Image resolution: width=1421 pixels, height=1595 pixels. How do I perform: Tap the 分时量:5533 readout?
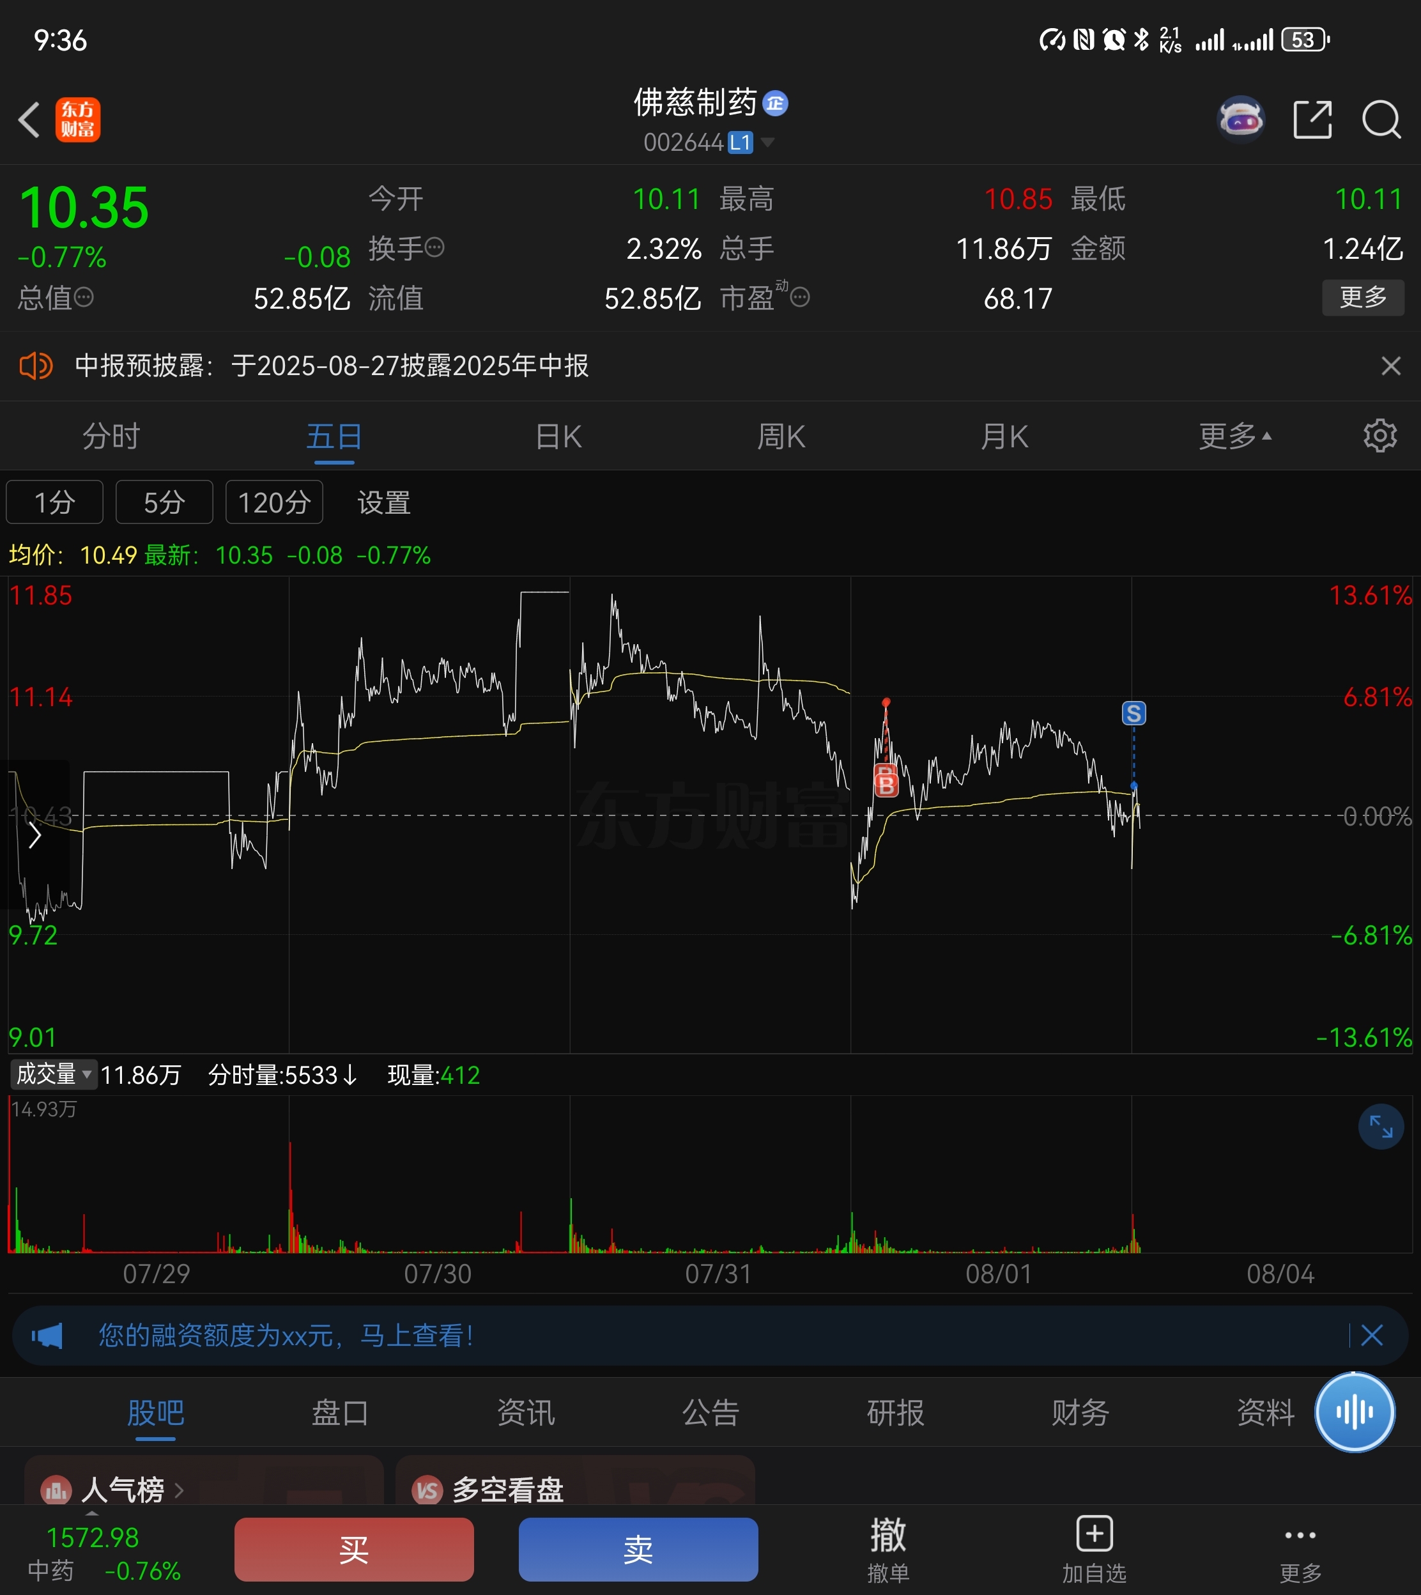(282, 1075)
